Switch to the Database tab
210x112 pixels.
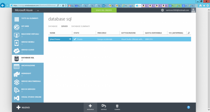pyautogui.click(x=53, y=26)
